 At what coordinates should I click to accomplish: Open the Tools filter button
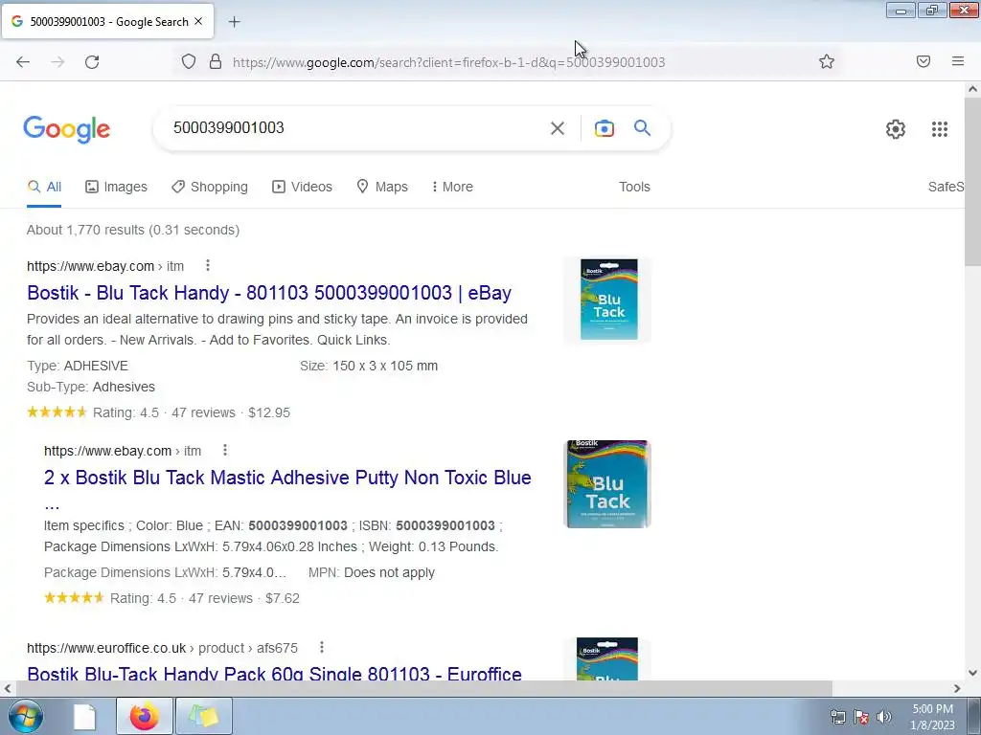[634, 187]
